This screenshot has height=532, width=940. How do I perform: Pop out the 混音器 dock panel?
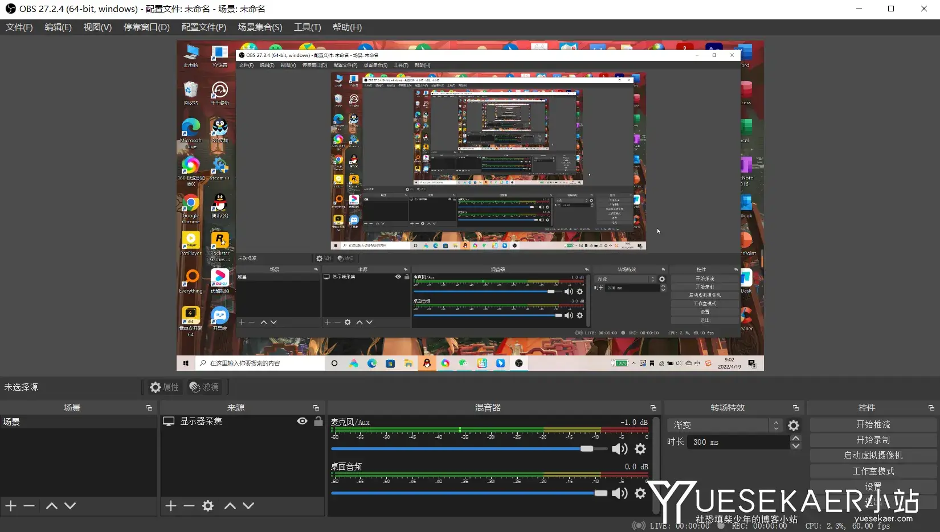point(653,408)
